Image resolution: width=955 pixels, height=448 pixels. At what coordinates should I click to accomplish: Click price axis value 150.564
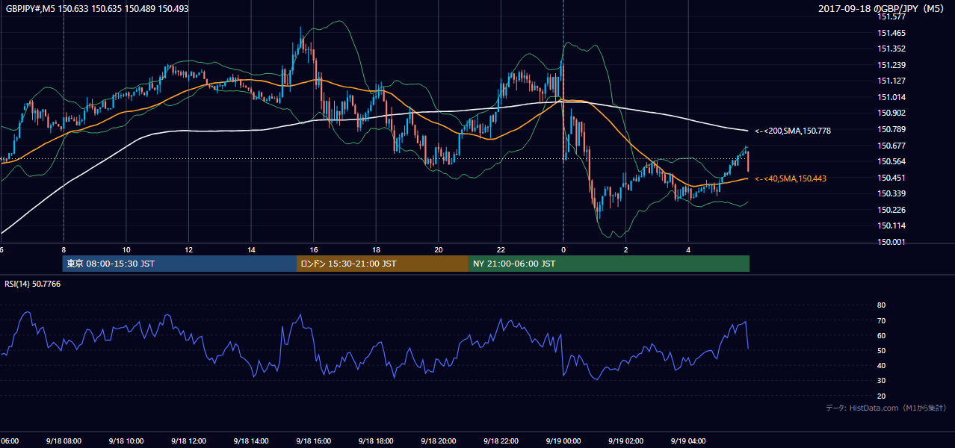point(891,162)
